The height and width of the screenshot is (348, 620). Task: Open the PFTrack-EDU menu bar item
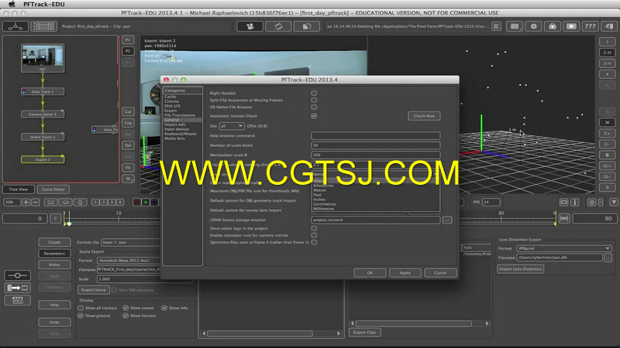[x=43, y=4]
